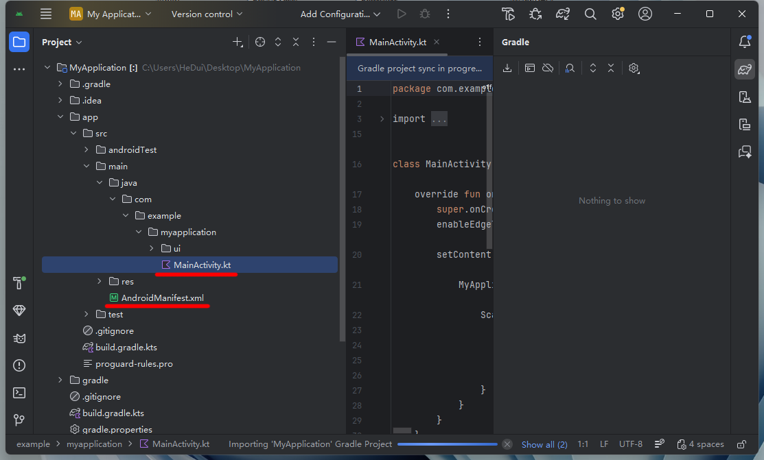Open the Version control dropdown
This screenshot has width=764, height=460.
[x=205, y=13]
